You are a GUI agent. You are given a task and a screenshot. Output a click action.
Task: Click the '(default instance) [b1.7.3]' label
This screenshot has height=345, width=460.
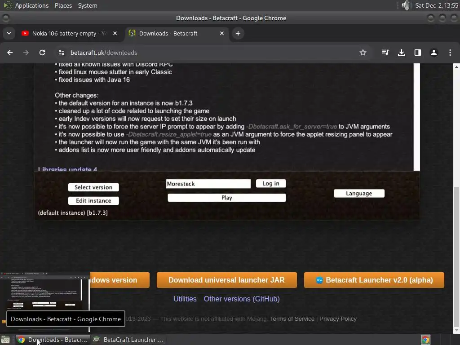73,212
